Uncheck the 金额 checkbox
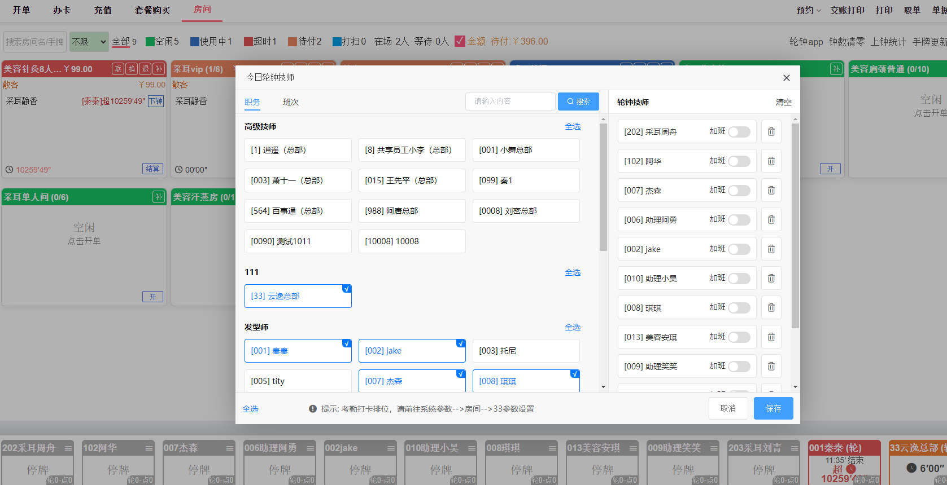The height and width of the screenshot is (485, 947). [460, 41]
